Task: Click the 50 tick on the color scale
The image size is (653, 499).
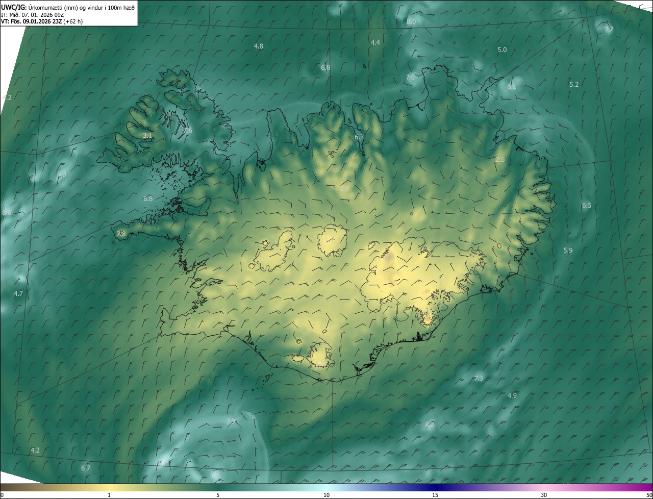Action: click(x=649, y=495)
